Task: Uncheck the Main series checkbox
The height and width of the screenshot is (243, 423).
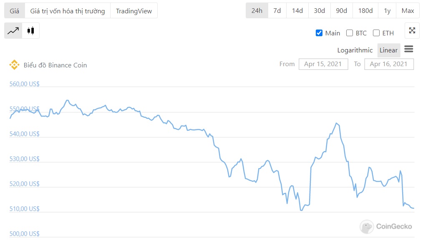Action: (x=319, y=33)
